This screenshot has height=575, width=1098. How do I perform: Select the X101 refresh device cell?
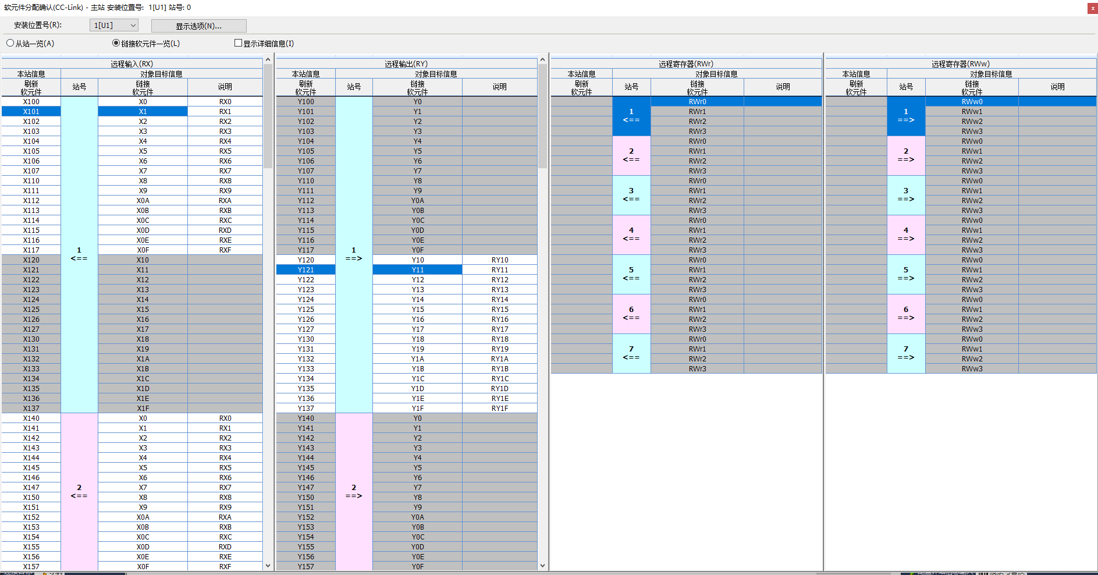(x=31, y=112)
